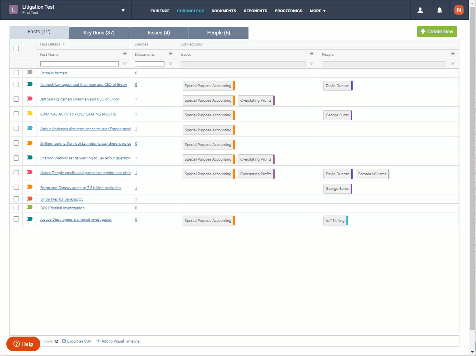
Task: Open the case selector dropdown arrow
Action: [123, 10]
